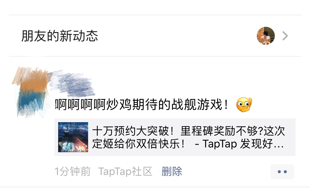
Task: Tap the 里程碑奖励不够 text in card
Action: [216, 131]
